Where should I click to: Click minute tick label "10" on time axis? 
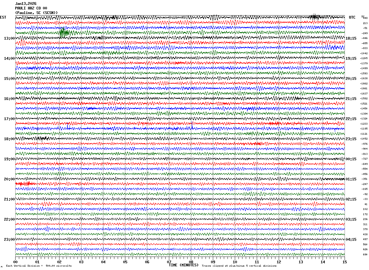[235, 262]
